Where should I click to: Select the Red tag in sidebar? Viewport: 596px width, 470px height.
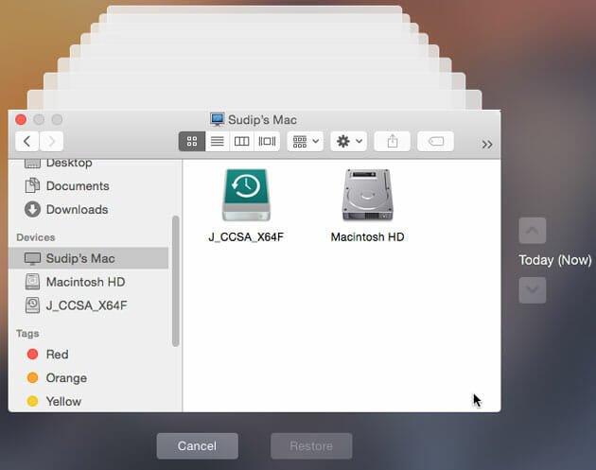tap(57, 355)
